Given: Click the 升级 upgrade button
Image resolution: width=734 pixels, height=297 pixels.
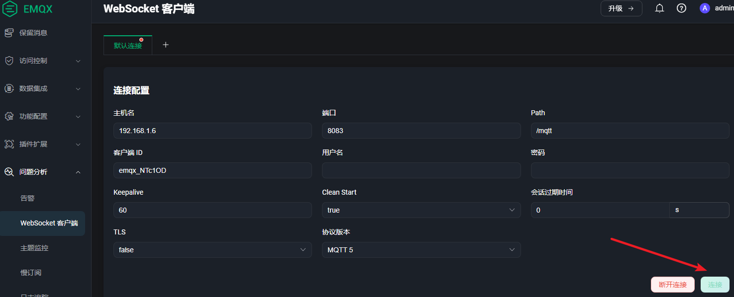Looking at the screenshot, I should pos(621,8).
